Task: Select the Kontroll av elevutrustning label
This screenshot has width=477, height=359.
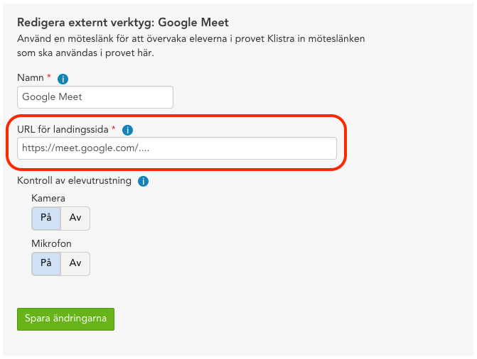Action: tap(74, 180)
